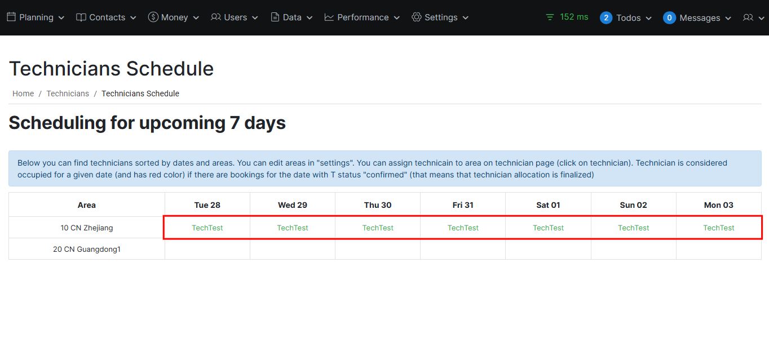Click the 20 CN Guangdong1 area cell
Screen dimensions: 769x356
[87, 249]
